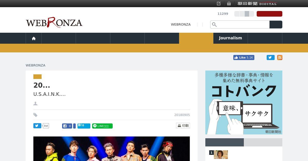Click the Facebook Like 5.1K button

point(244,57)
